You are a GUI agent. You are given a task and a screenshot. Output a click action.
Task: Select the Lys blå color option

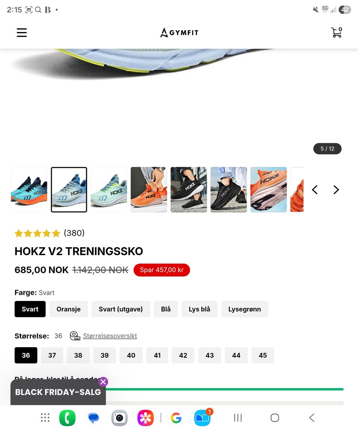click(199, 309)
